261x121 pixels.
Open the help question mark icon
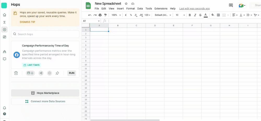(4, 114)
